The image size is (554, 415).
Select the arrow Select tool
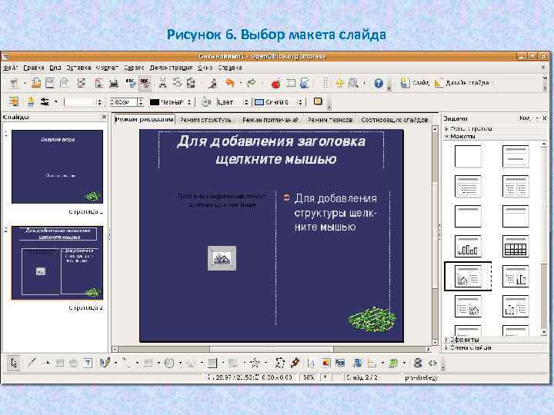point(14,363)
